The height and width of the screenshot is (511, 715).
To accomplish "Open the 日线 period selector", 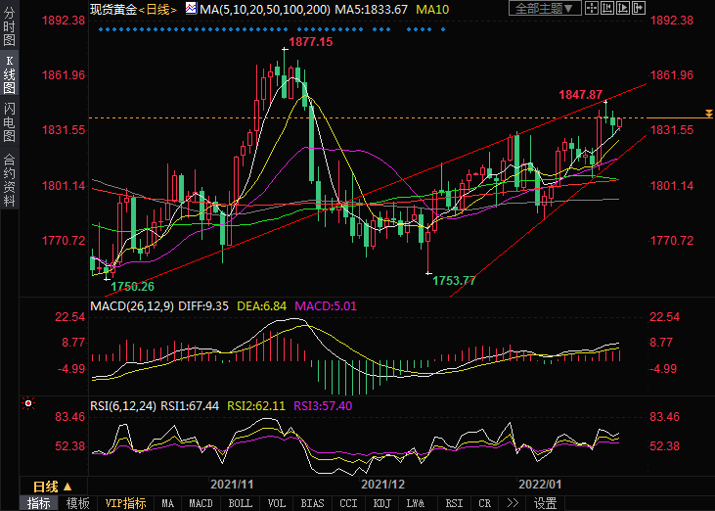I will point(54,487).
